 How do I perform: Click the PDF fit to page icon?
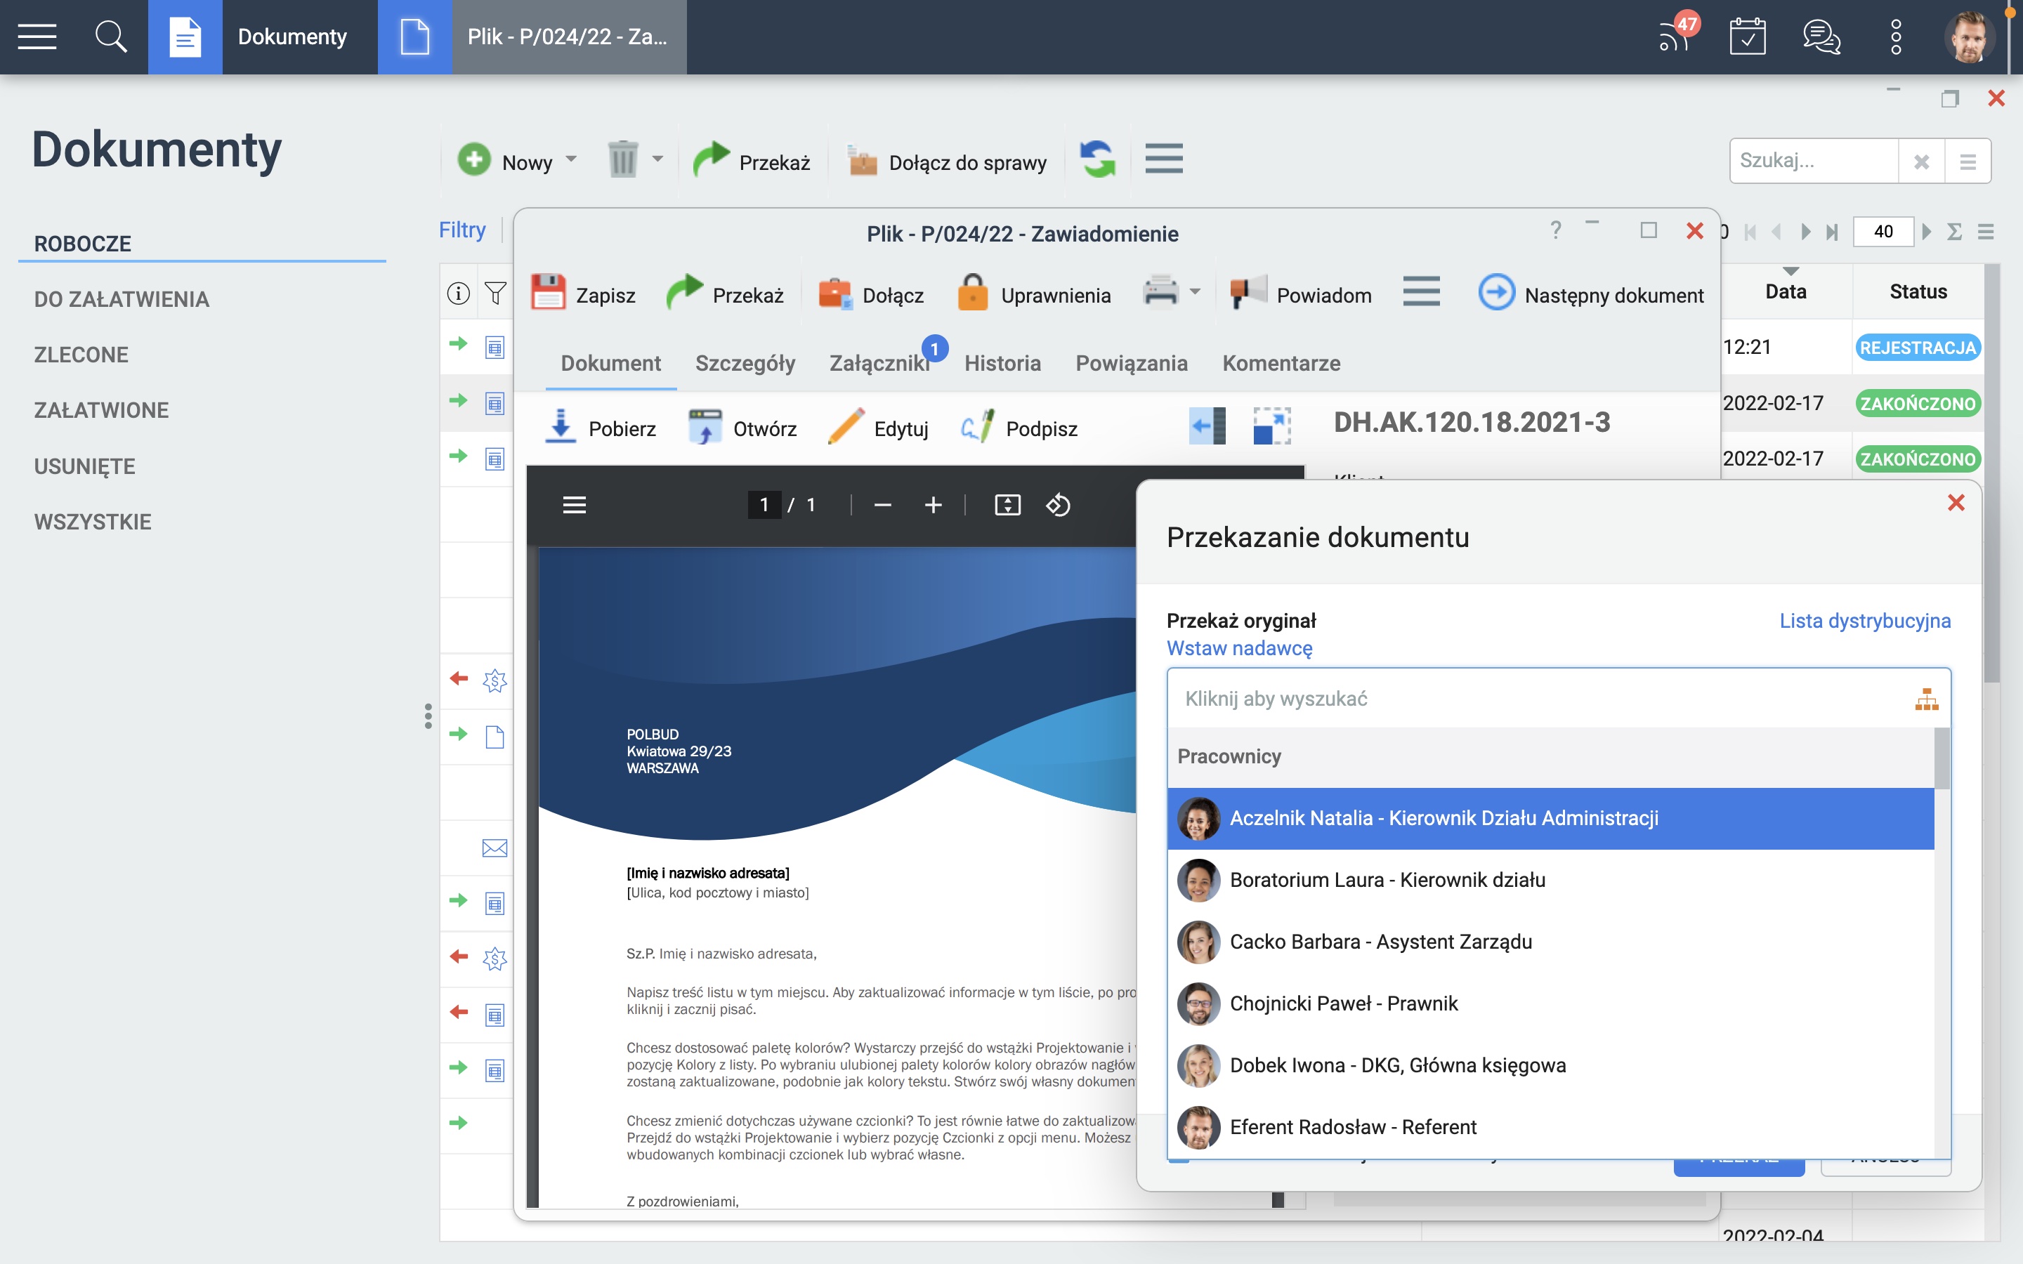(x=1008, y=504)
